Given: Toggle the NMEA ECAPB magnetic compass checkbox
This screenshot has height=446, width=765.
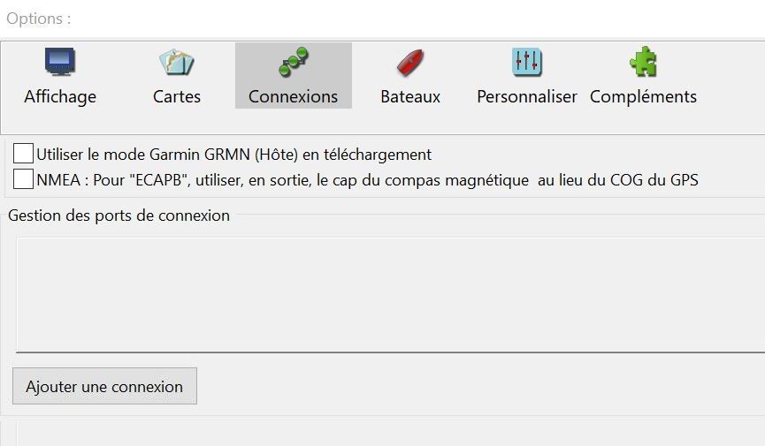Looking at the screenshot, I should (23, 179).
